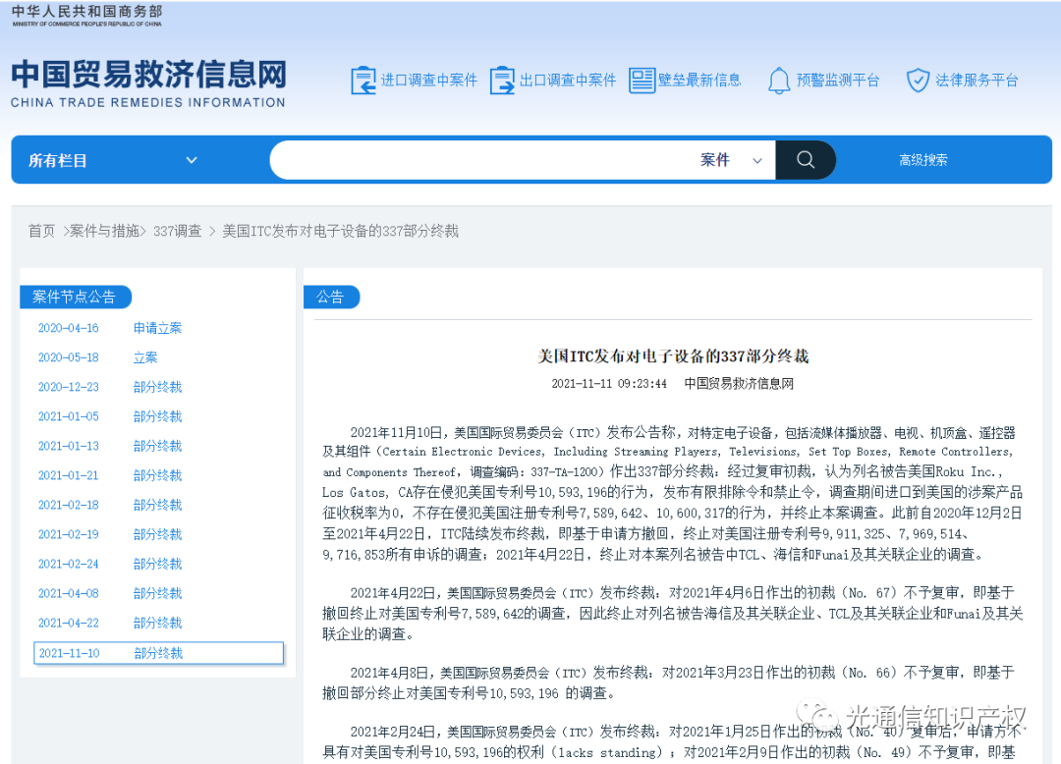Click the 中华人民共和国商务部 header logo
The image size is (1061, 764).
coord(86,15)
